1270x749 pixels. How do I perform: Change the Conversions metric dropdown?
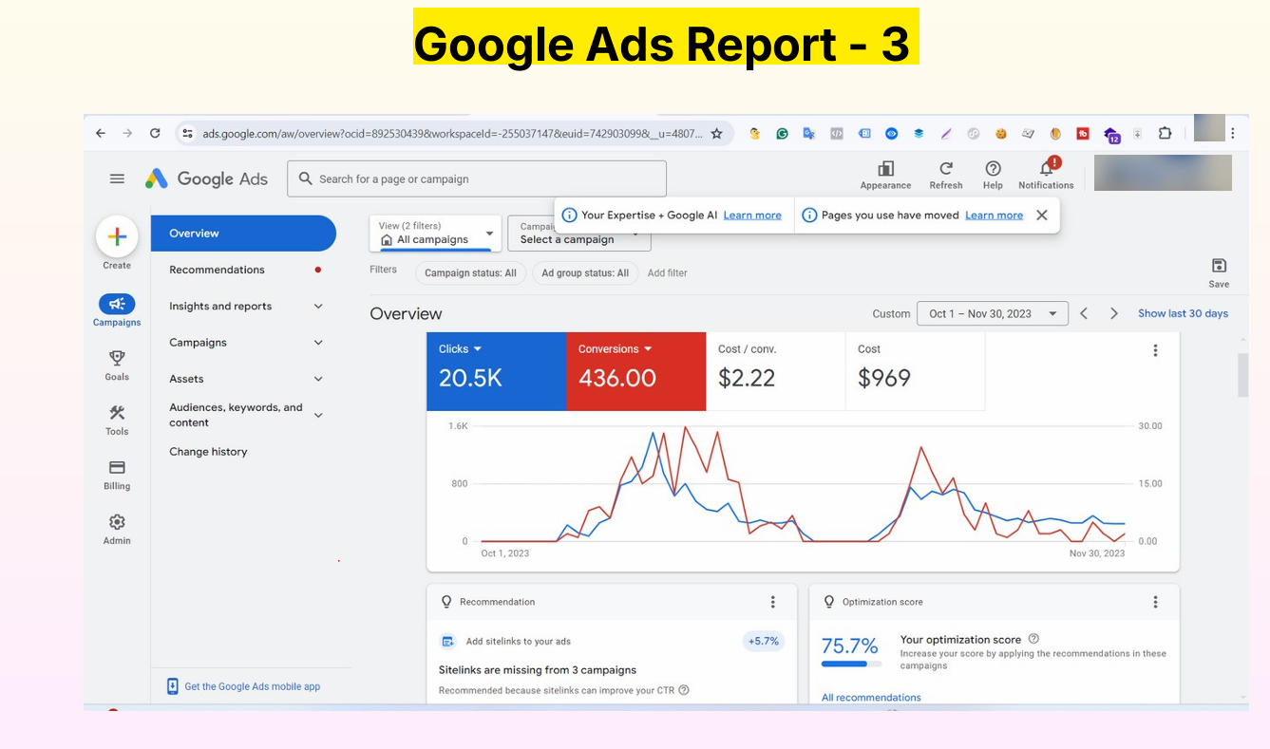(616, 349)
